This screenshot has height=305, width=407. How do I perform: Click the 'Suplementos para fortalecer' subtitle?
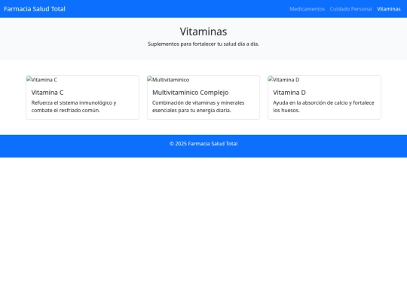203,44
